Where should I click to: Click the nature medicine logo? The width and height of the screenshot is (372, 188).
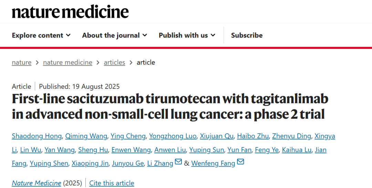coord(70,12)
